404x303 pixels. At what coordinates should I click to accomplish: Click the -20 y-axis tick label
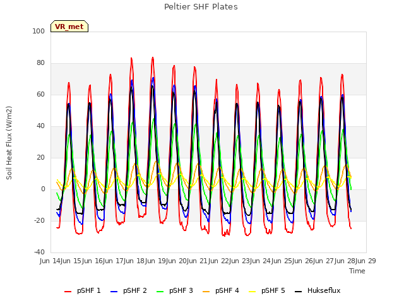click(x=39, y=220)
